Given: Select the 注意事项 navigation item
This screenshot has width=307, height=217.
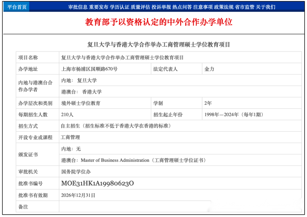Looking at the screenshot, I should tap(203, 7).
